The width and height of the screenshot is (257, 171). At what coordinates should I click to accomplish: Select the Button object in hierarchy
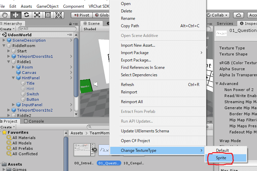coord(33,99)
